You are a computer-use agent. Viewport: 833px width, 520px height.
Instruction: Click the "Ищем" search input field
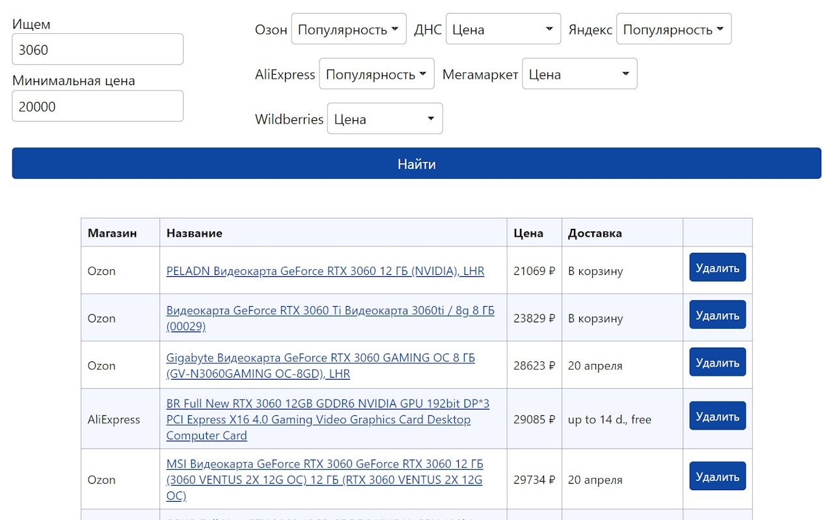coord(98,49)
